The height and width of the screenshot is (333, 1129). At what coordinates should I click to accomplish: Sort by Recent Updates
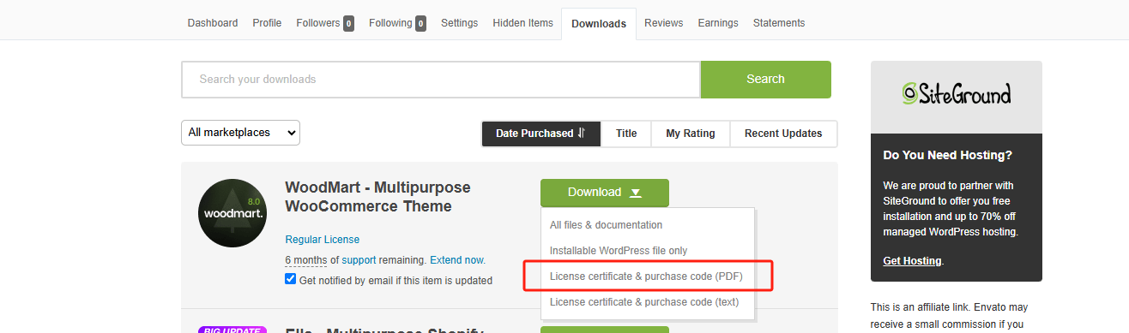click(x=783, y=134)
